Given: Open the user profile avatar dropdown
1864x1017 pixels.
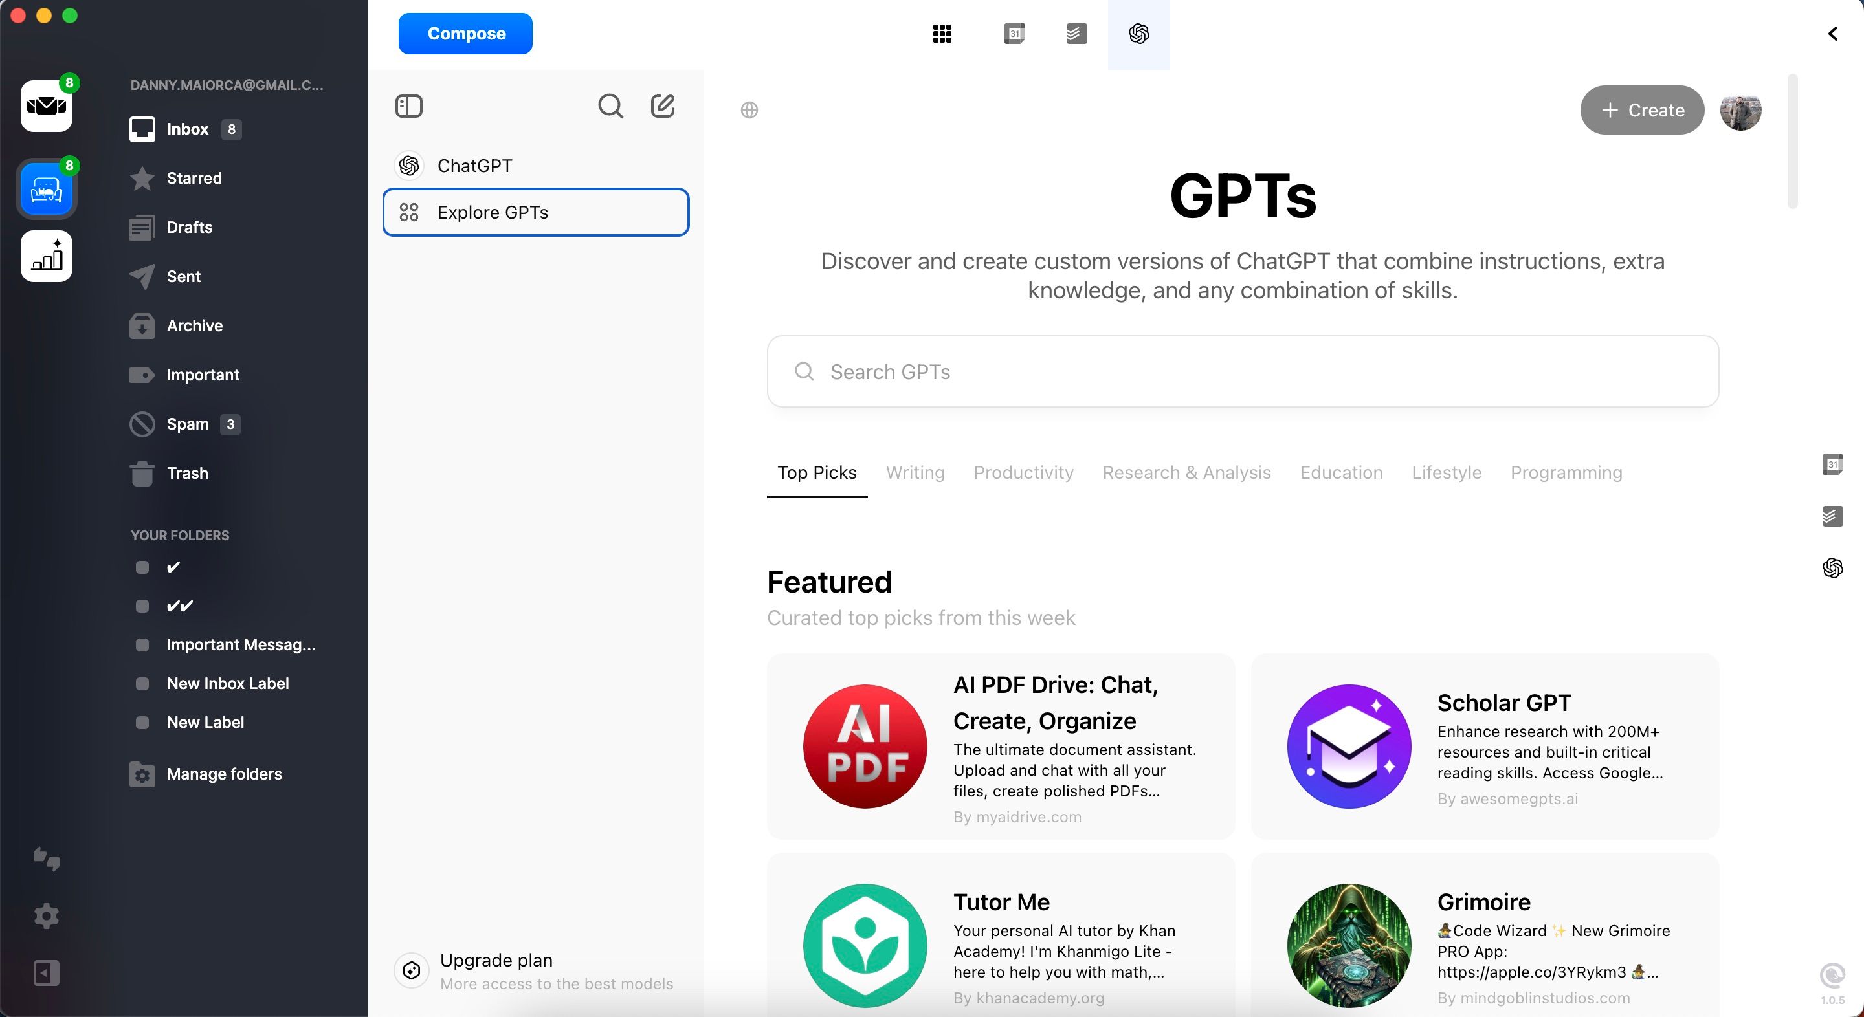Looking at the screenshot, I should point(1741,110).
